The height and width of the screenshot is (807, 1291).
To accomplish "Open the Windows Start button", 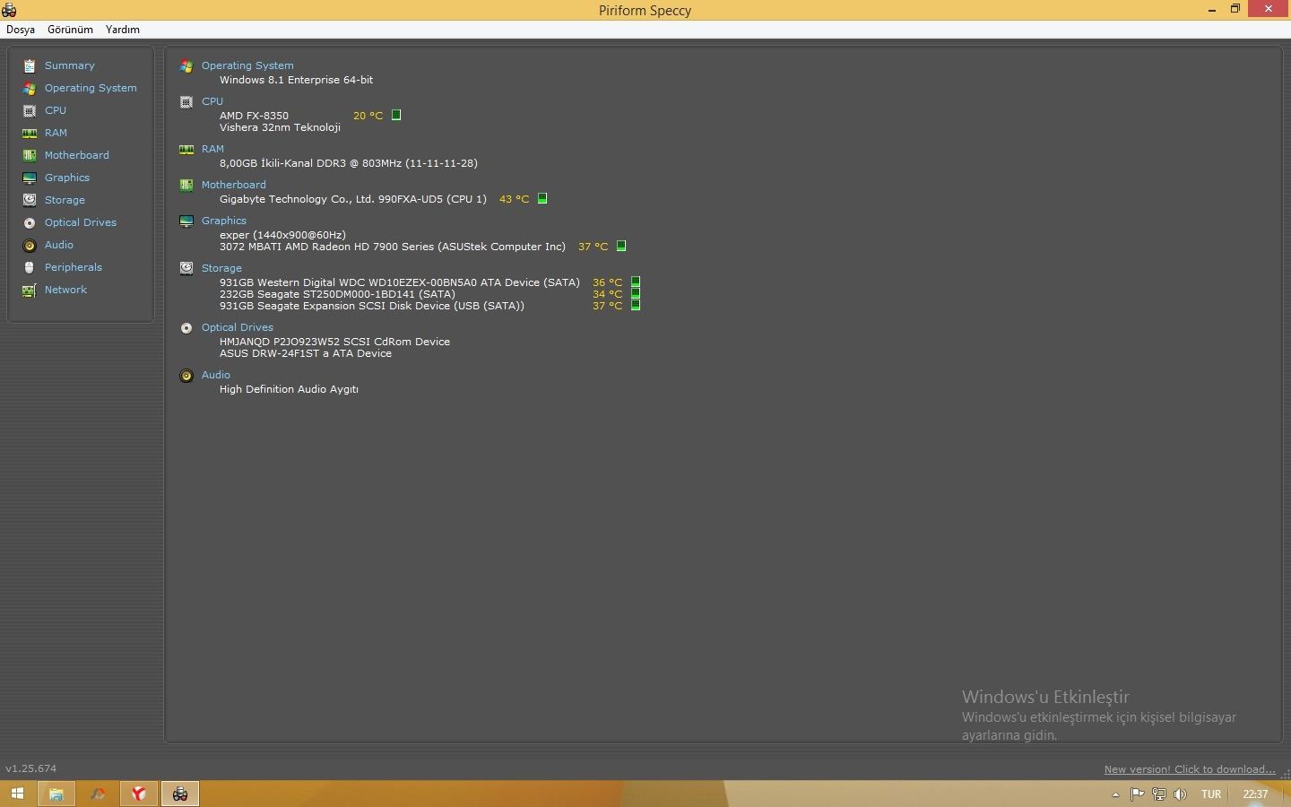I will [x=16, y=794].
